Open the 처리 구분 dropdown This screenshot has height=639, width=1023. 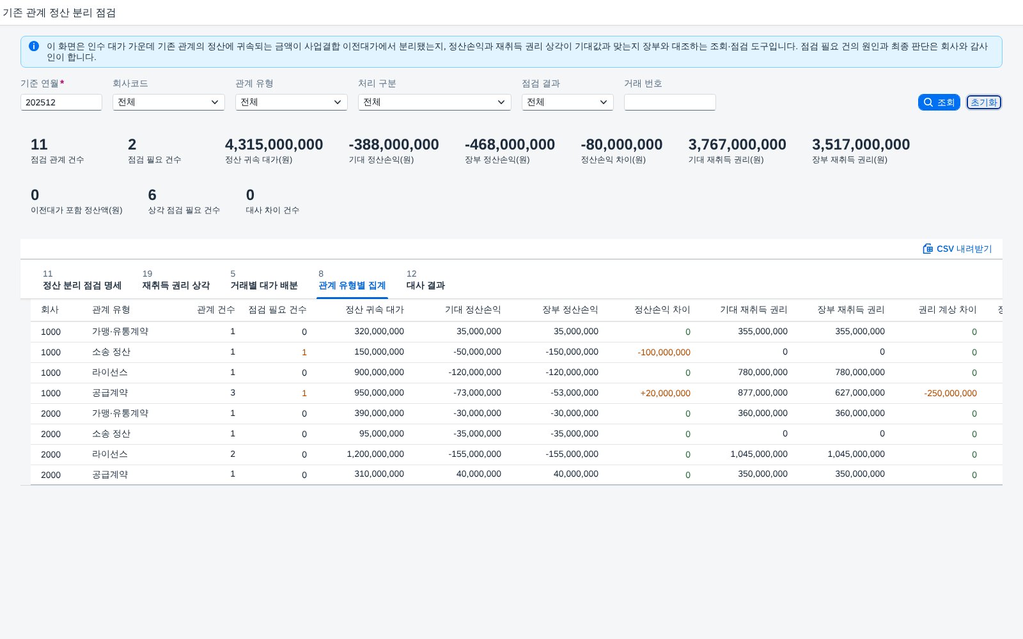[435, 102]
